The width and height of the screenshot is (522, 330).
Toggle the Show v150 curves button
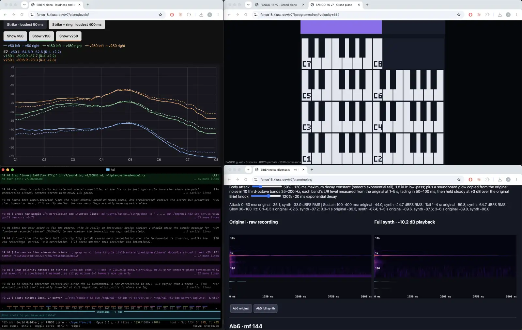coord(41,36)
